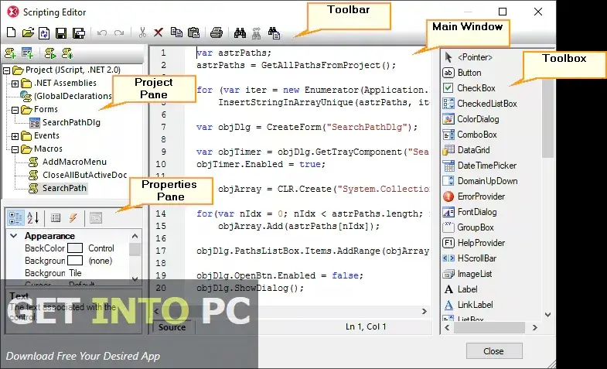Image resolution: width=607 pixels, height=369 pixels.
Task: Select the Button control in Toolbox
Action: tap(469, 73)
